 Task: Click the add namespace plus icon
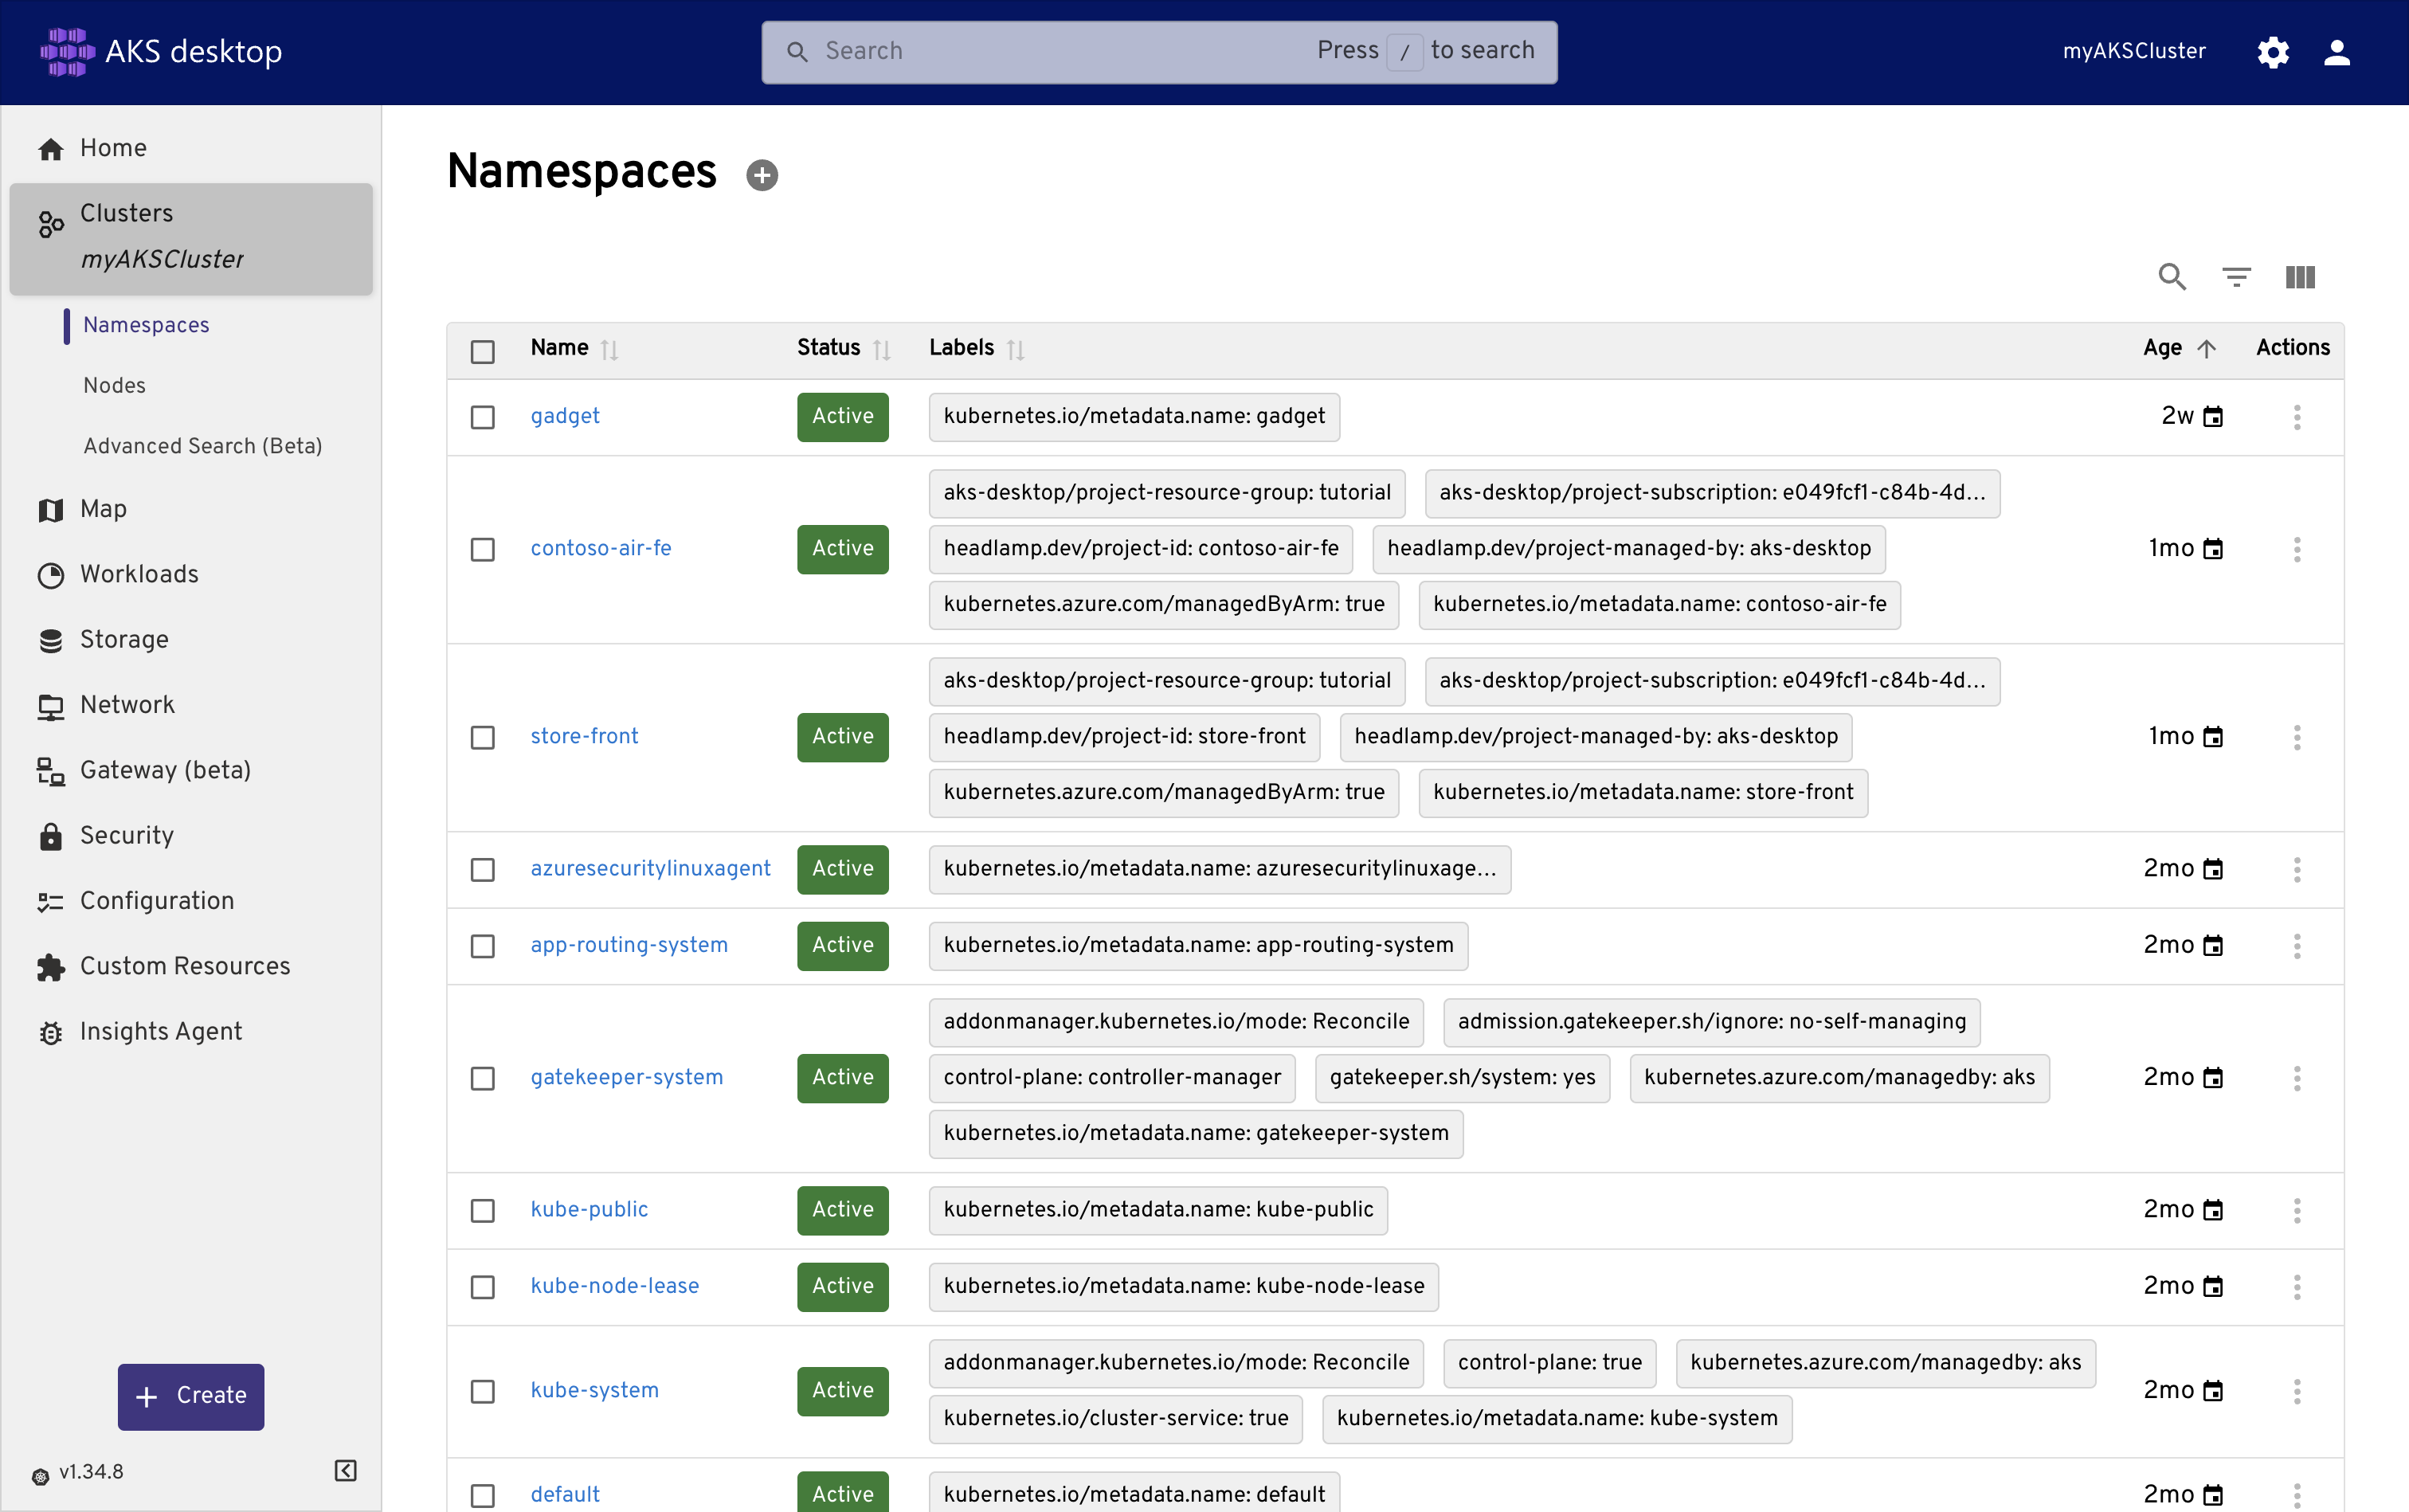(x=762, y=175)
